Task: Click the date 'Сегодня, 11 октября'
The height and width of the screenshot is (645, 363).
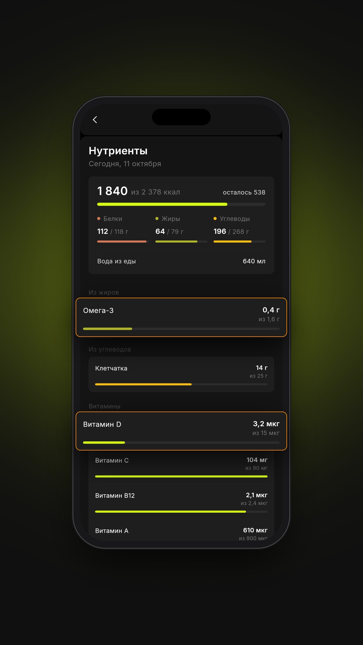Action: pyautogui.click(x=125, y=164)
